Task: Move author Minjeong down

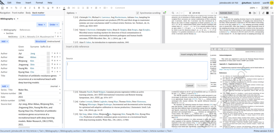Action: pyautogui.click(x=55, y=61)
